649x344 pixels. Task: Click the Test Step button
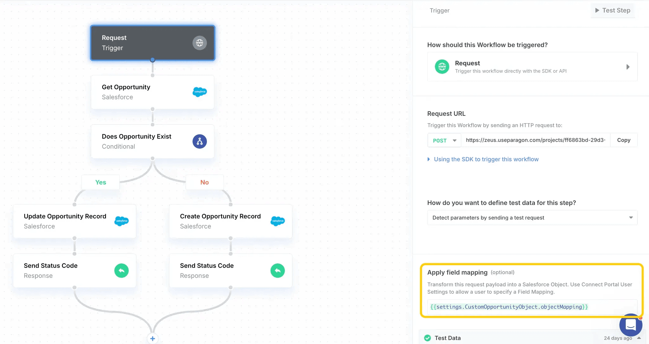613,10
